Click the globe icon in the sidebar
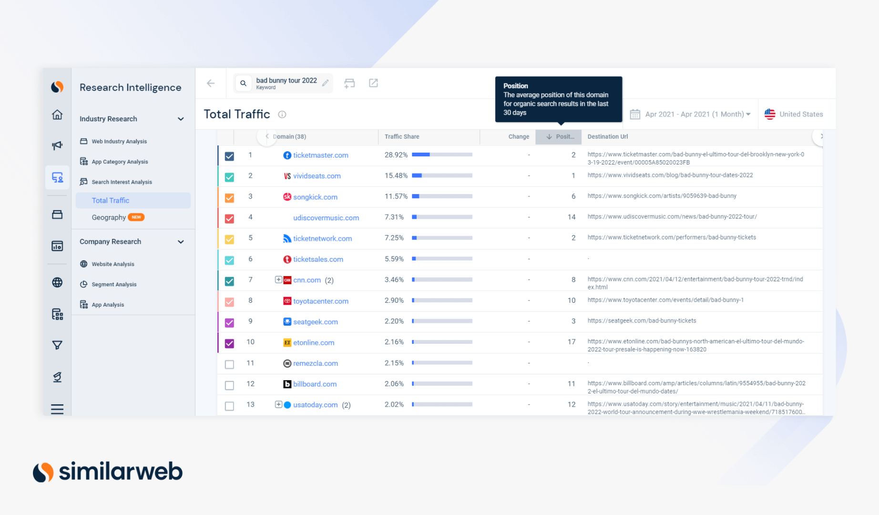 coord(57,282)
